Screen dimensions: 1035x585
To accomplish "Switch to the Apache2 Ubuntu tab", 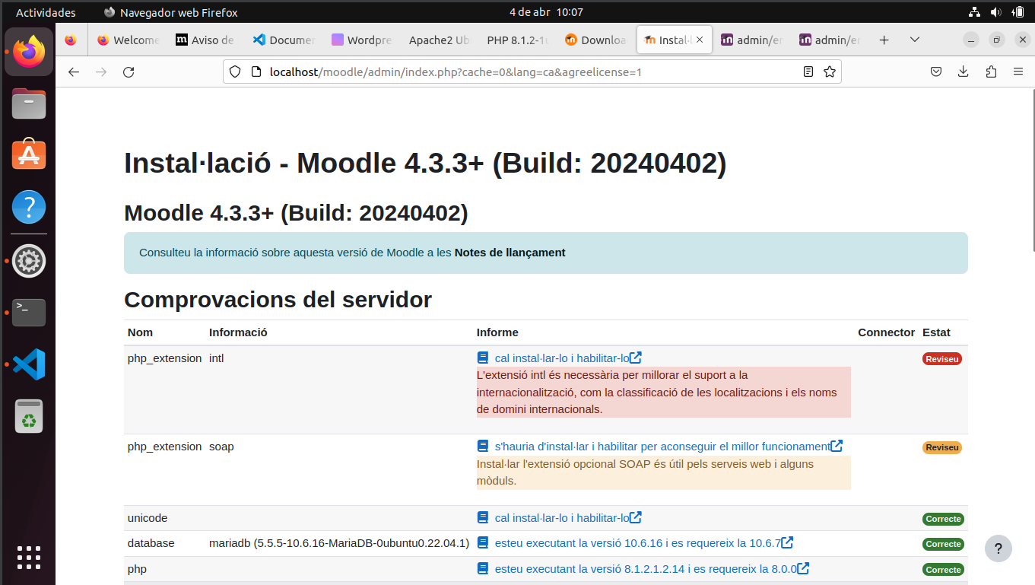I will pos(439,40).
